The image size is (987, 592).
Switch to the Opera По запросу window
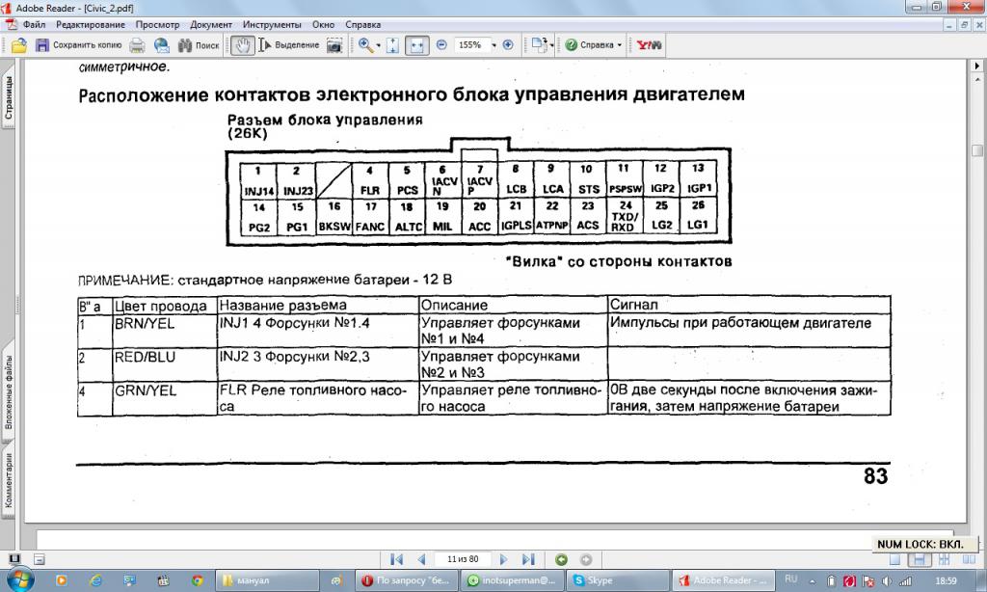click(x=407, y=580)
